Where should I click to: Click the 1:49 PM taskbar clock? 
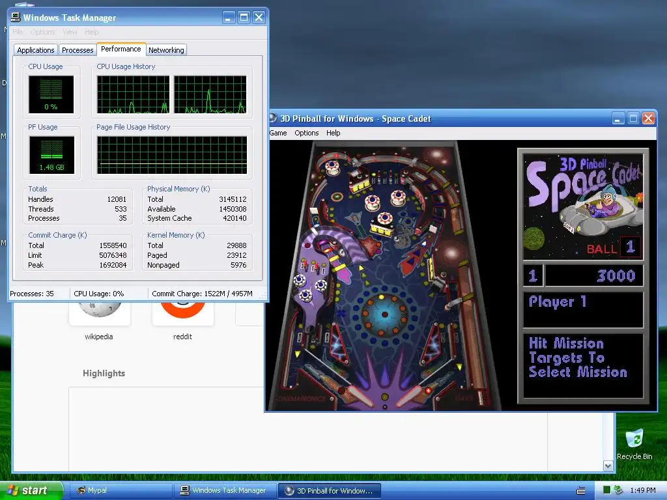(643, 490)
